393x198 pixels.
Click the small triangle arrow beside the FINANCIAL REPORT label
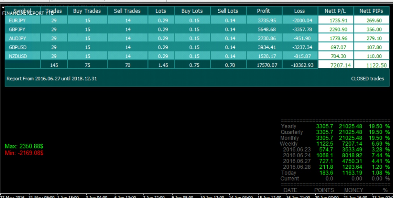3,7
